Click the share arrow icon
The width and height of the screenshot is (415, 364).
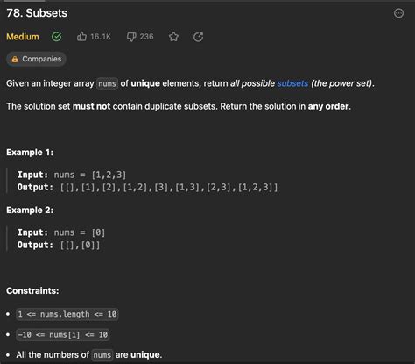[x=198, y=37]
